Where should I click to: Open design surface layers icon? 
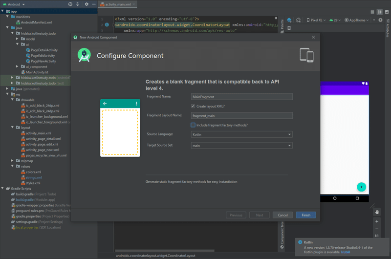point(289,20)
